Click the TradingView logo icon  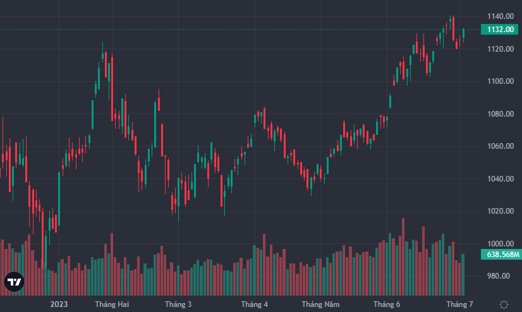coord(14,282)
